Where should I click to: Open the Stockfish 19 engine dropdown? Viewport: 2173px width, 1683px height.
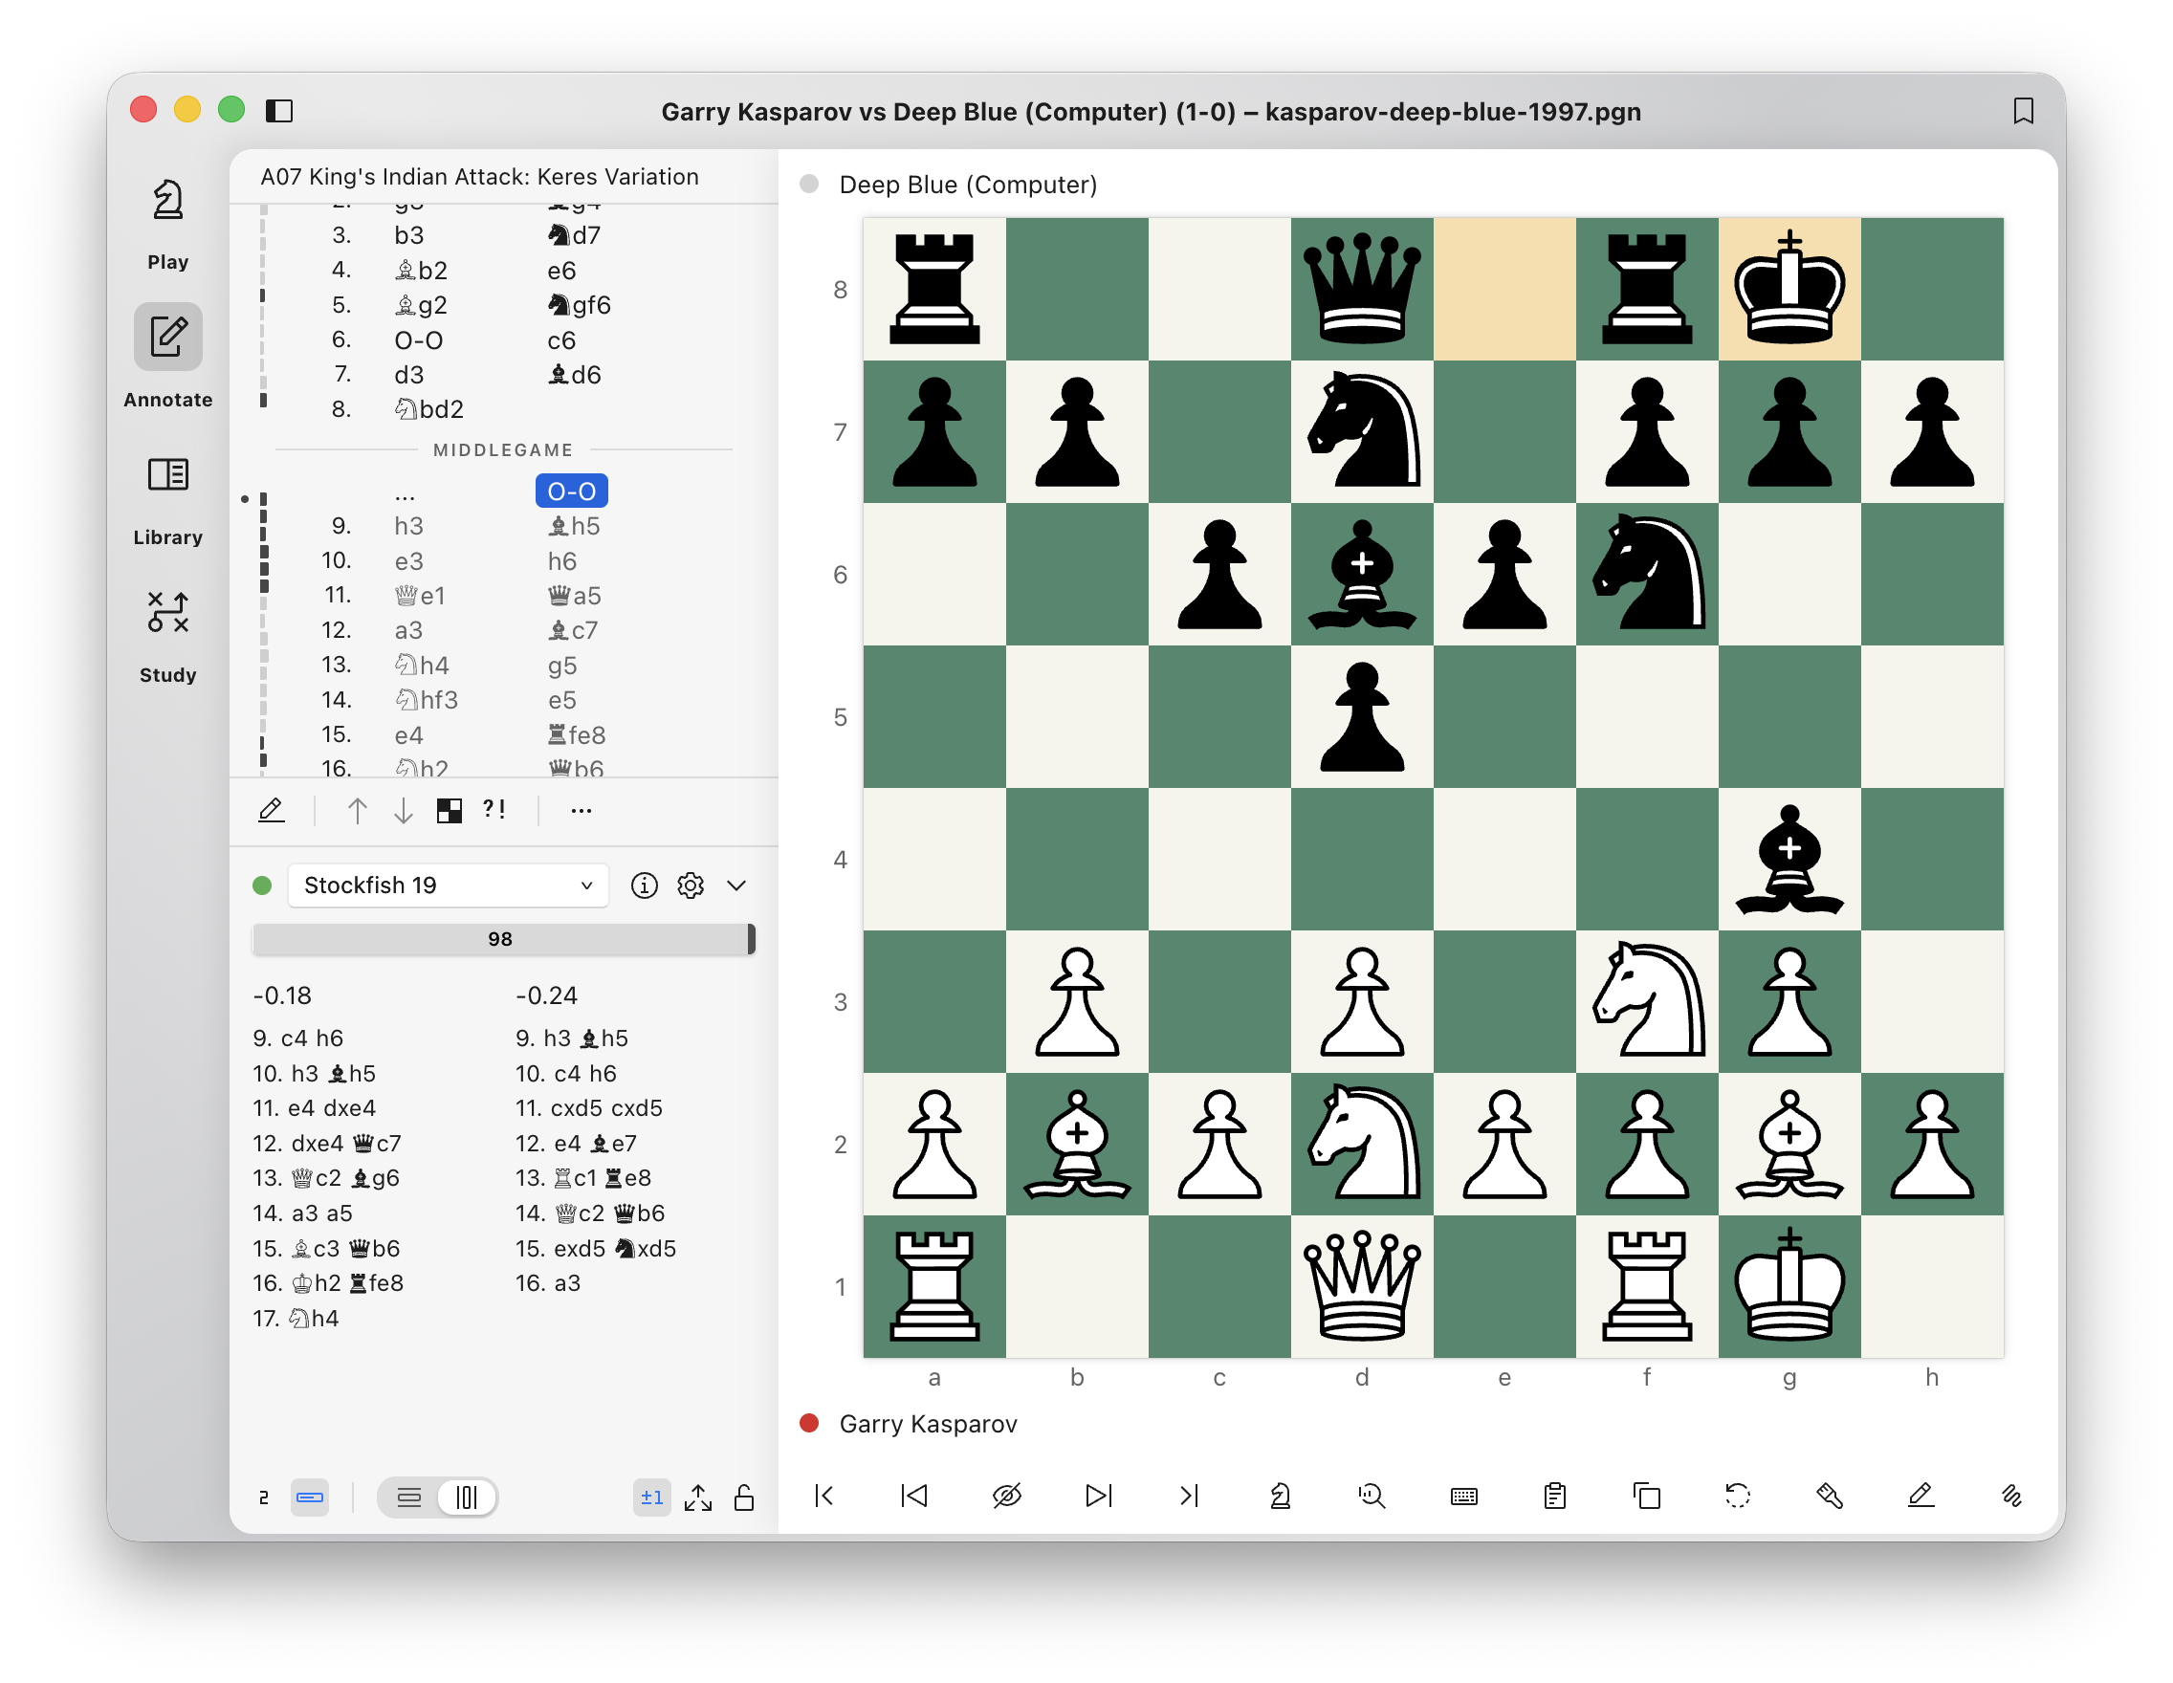[x=448, y=885]
